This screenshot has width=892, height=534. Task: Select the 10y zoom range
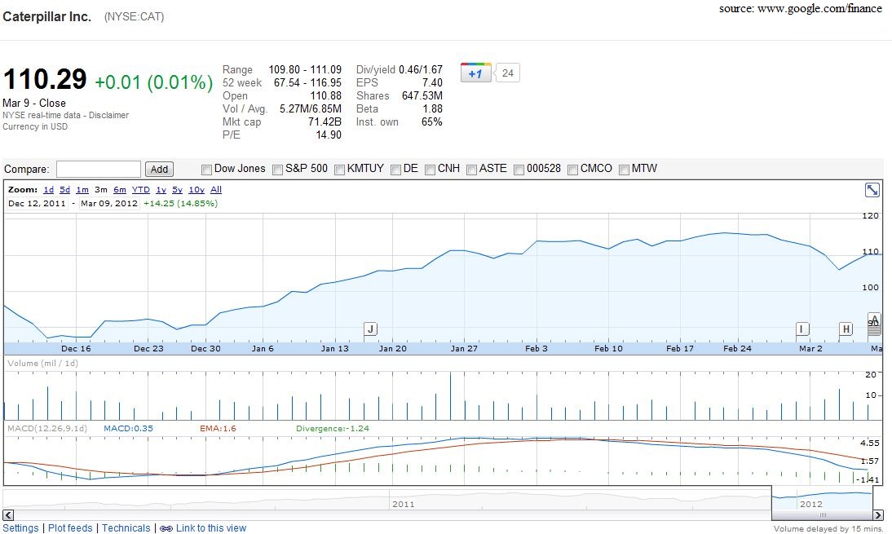(x=197, y=190)
